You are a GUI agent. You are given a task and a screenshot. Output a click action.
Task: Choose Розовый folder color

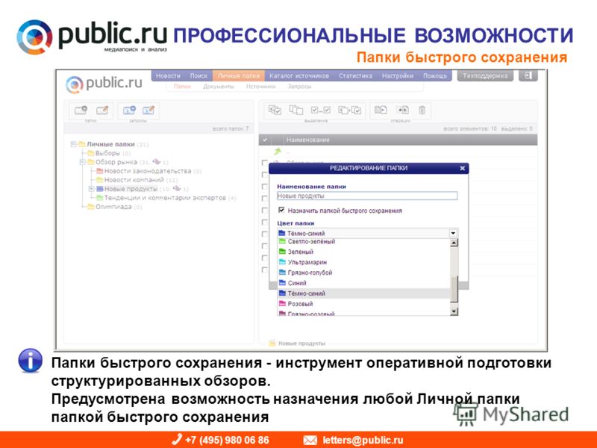(x=364, y=304)
